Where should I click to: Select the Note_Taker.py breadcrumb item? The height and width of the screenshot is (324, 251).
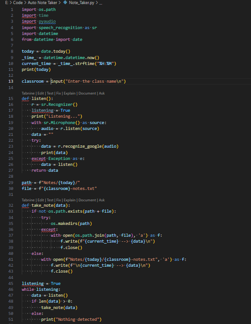tap(82, 3)
